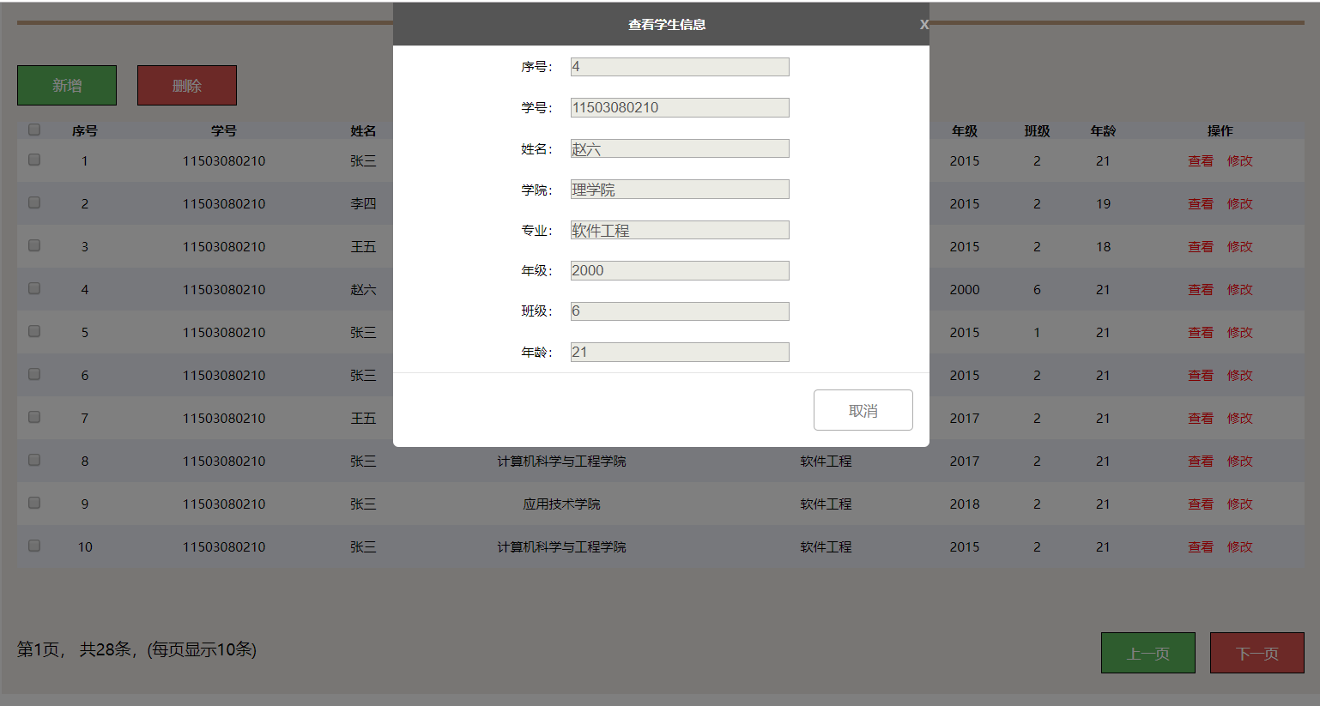The width and height of the screenshot is (1320, 706).
Task: Click the green 新增 button
Action: click(67, 86)
